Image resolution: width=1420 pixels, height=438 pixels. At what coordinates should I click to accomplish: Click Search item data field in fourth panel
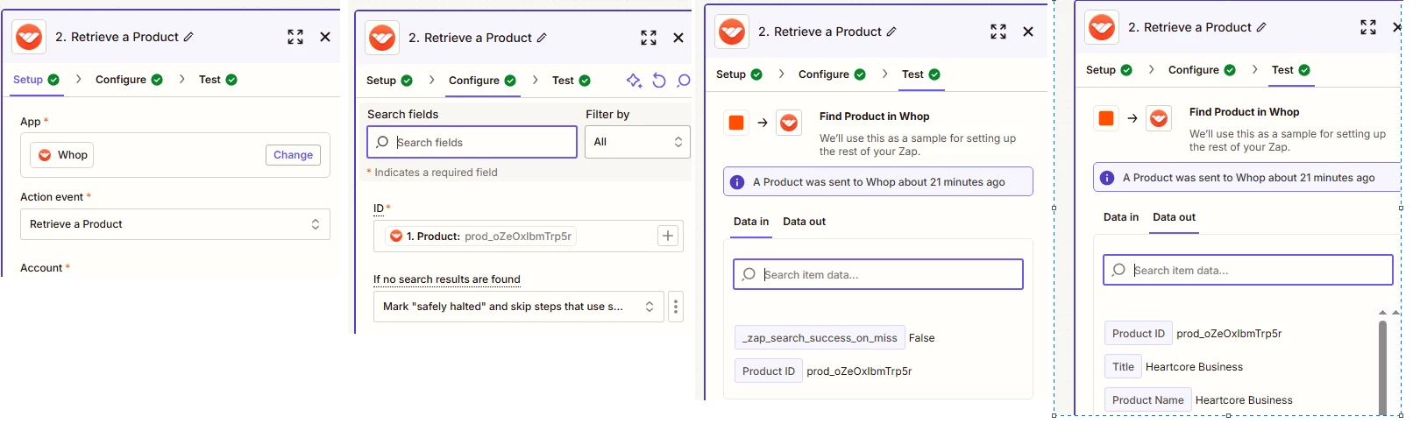click(x=1248, y=270)
